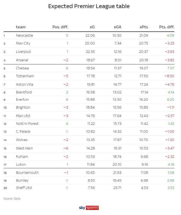Select the 'xG' column header
Image resolution: width=181 pixels, height=215 pixels.
tap(92, 27)
